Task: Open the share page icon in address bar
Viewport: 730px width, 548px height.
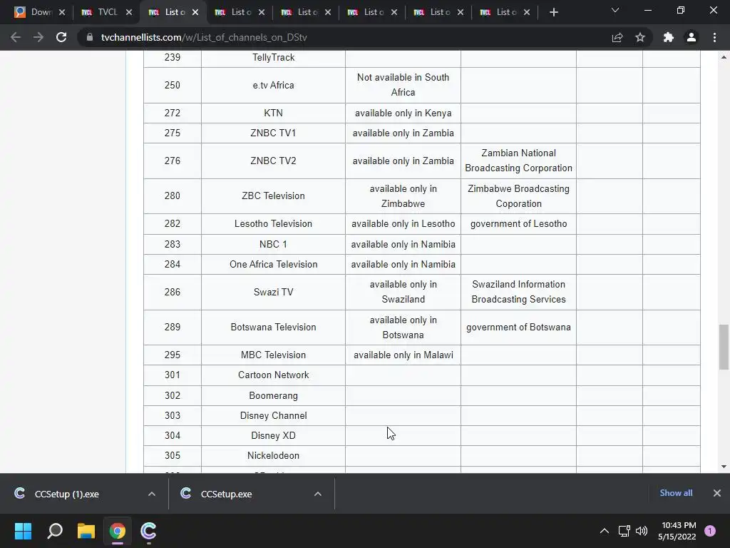Action: click(x=617, y=37)
